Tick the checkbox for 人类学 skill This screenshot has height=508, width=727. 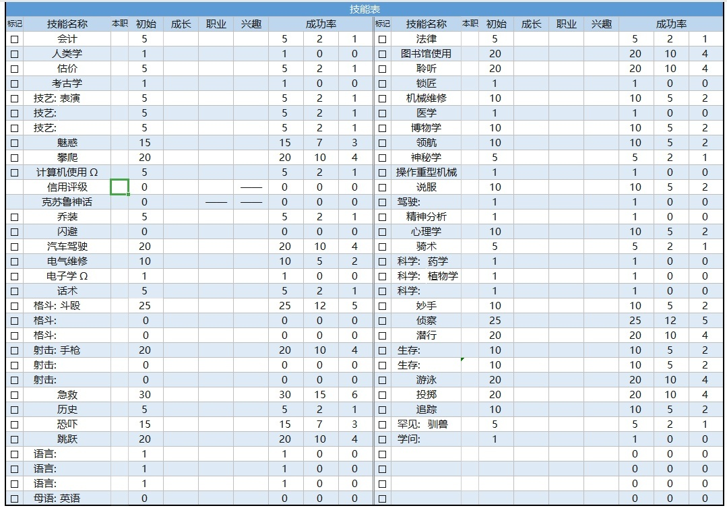click(x=14, y=54)
